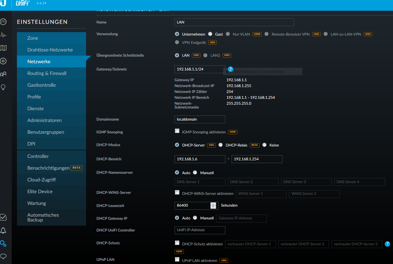Click the Name field containing LAN
393x264 pixels.
[234, 22]
